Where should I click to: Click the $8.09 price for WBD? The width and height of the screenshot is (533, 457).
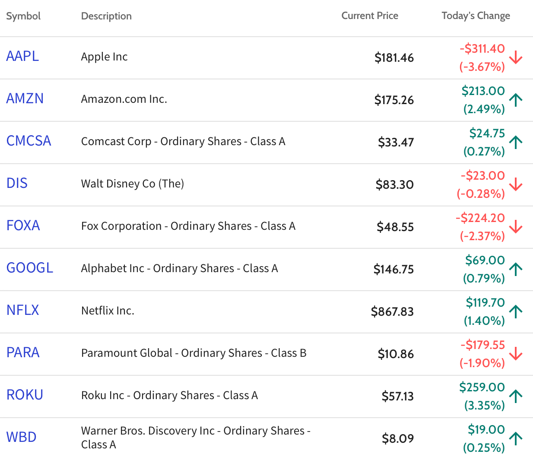coord(398,439)
